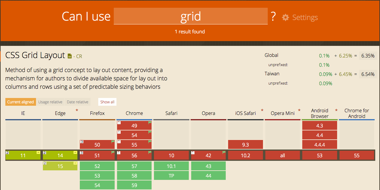Click the iOS Safari 9.3 cell
This screenshot has width=380, height=190.
point(245,145)
